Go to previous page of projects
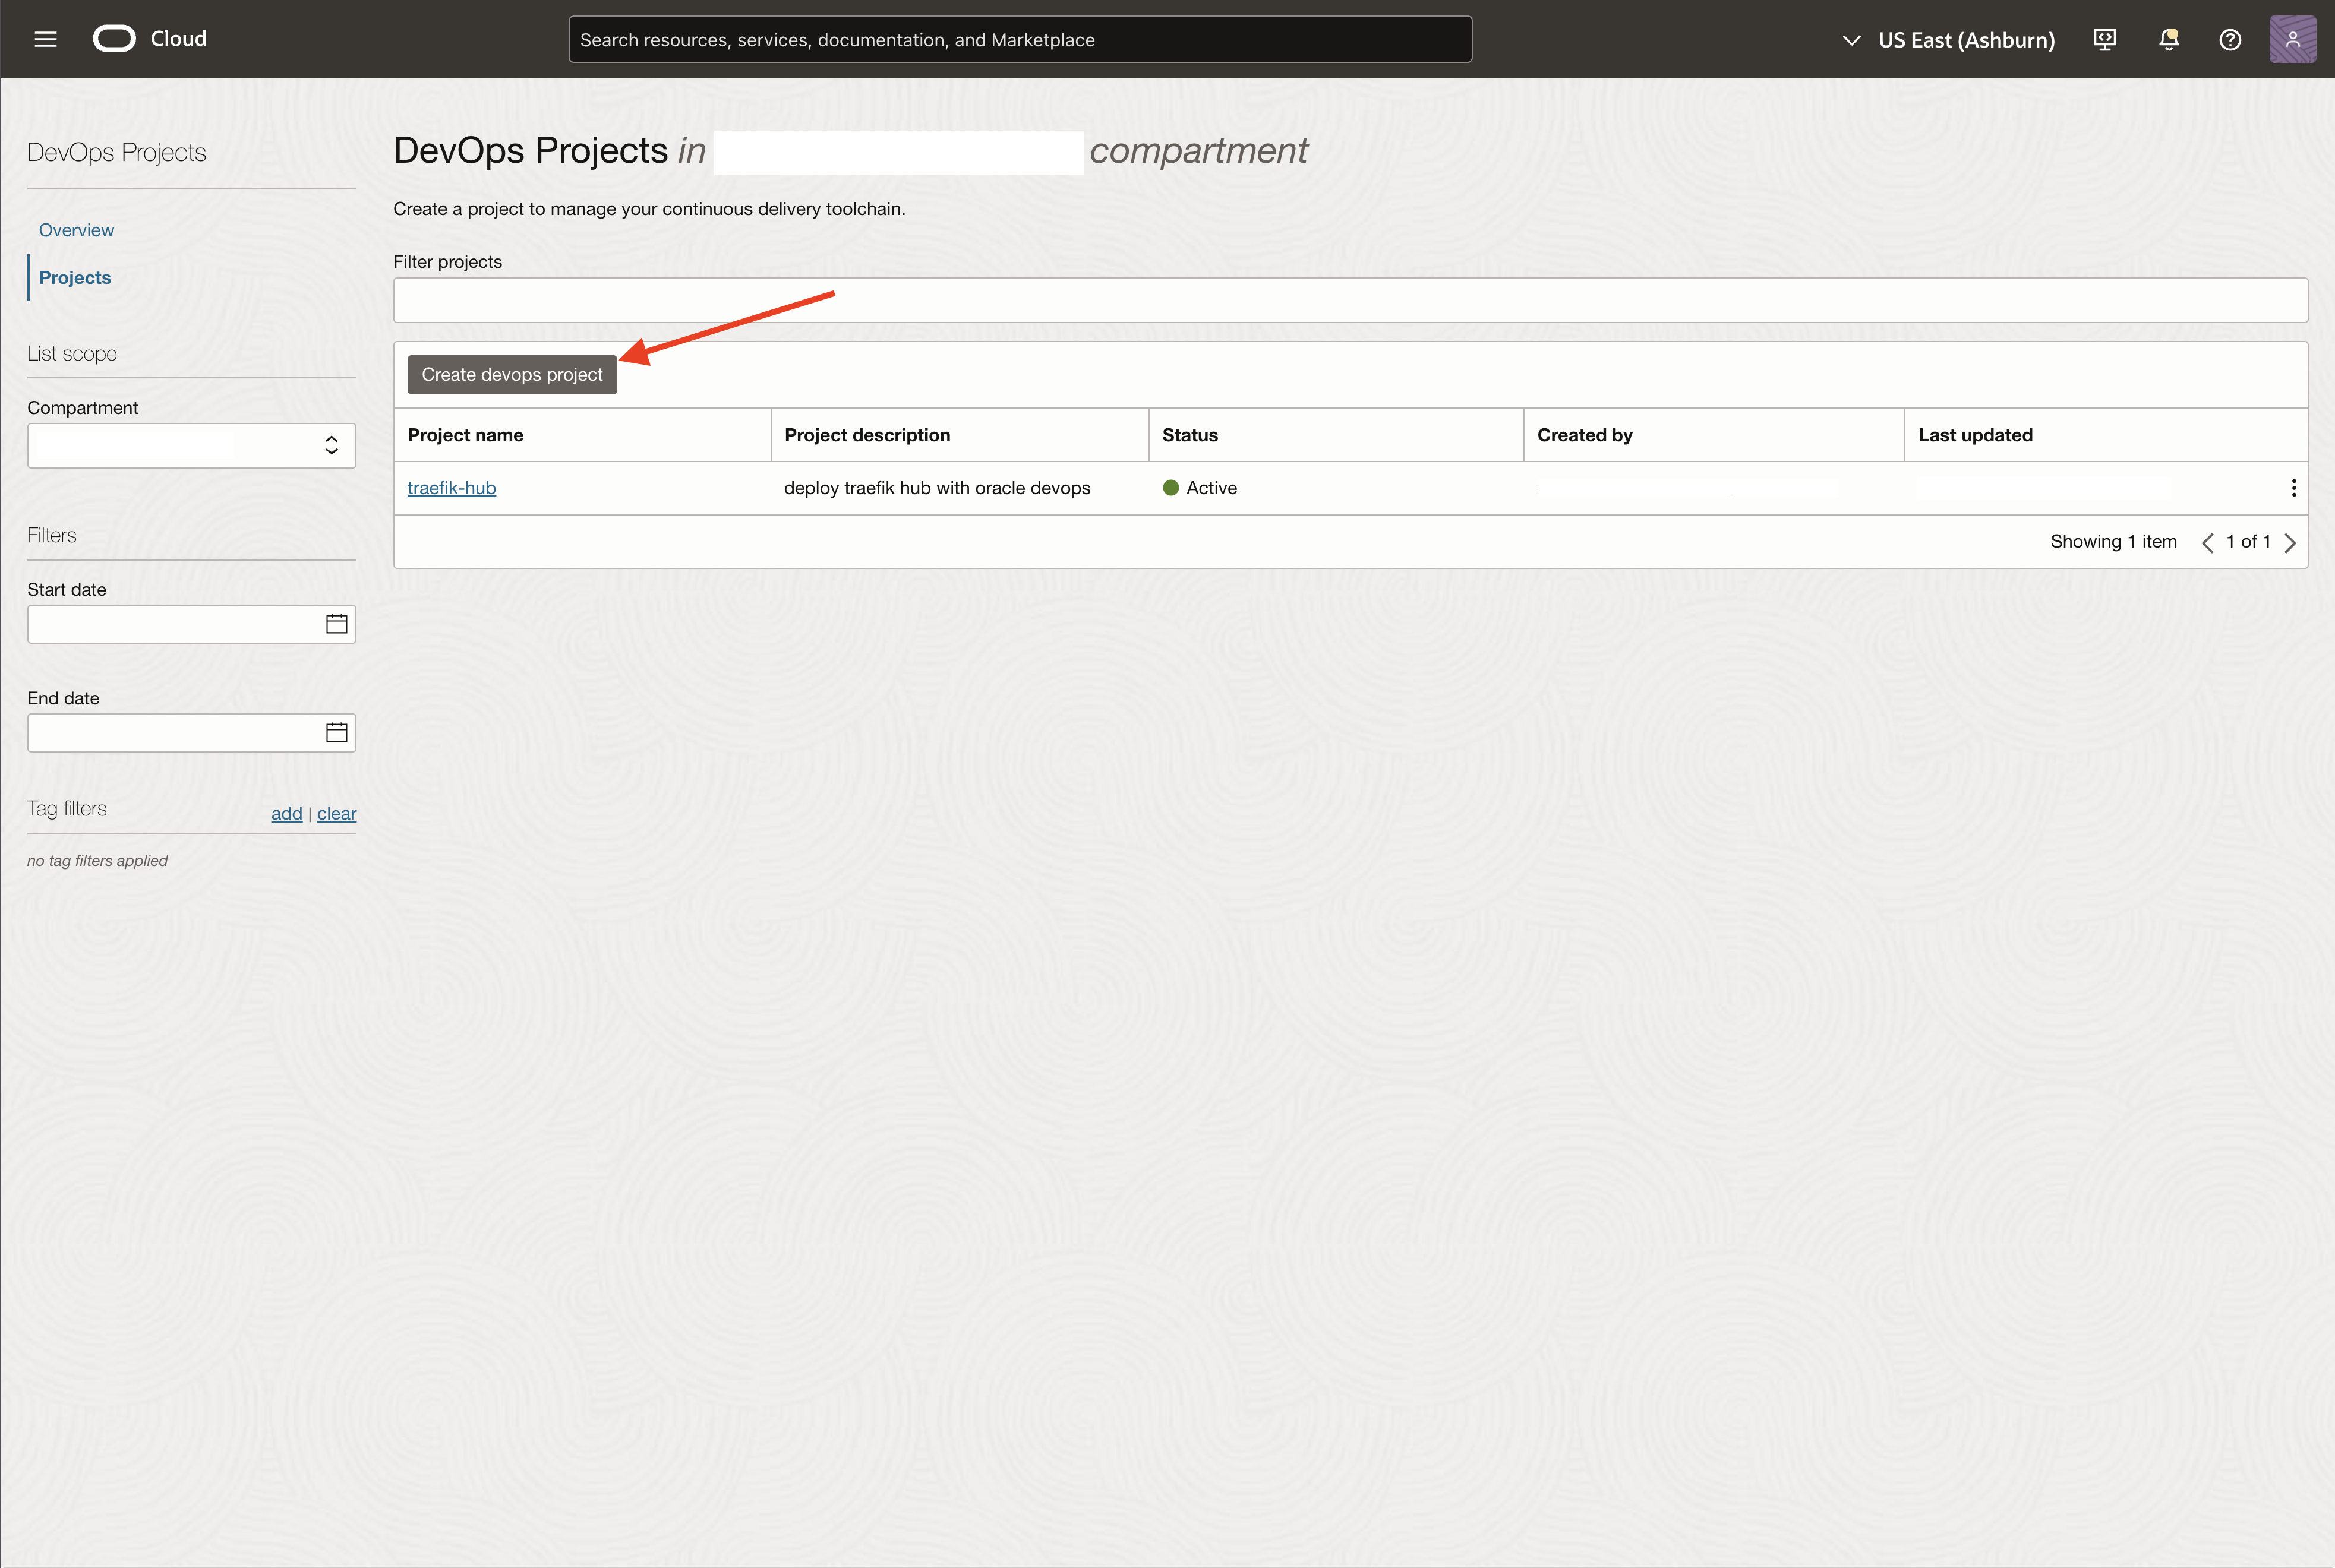The height and width of the screenshot is (1568, 2335). tap(2207, 543)
